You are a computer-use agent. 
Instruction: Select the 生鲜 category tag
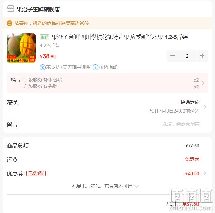pos(44,37)
